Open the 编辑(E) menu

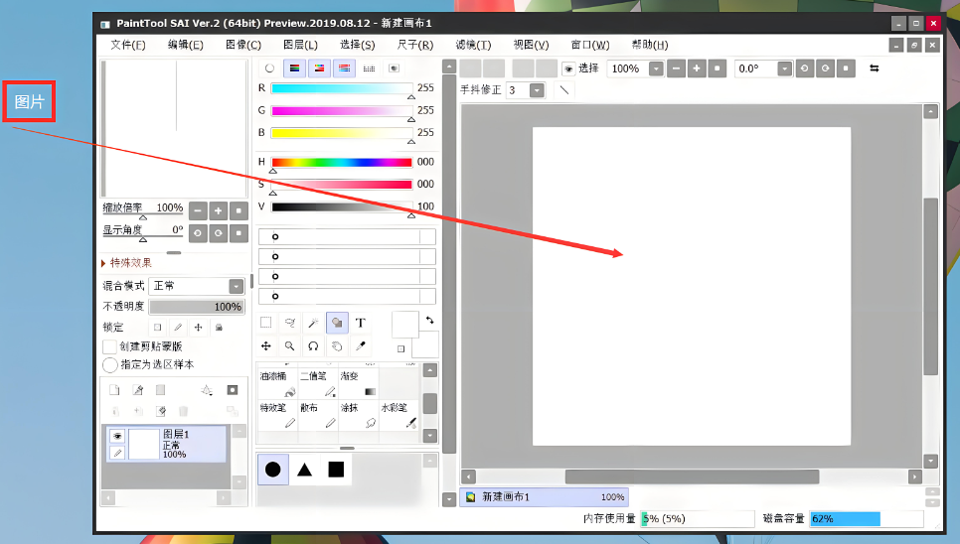186,45
